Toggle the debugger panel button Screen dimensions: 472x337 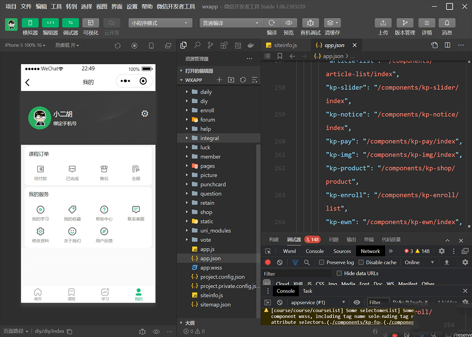click(x=71, y=23)
